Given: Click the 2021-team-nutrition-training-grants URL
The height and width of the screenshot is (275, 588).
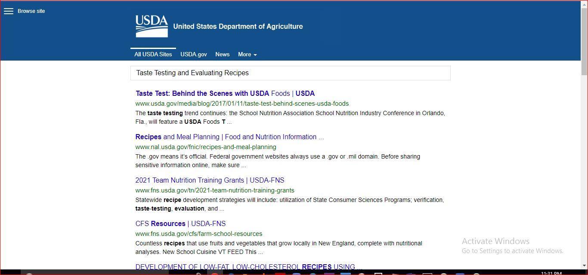Looking at the screenshot, I should click(215, 190).
